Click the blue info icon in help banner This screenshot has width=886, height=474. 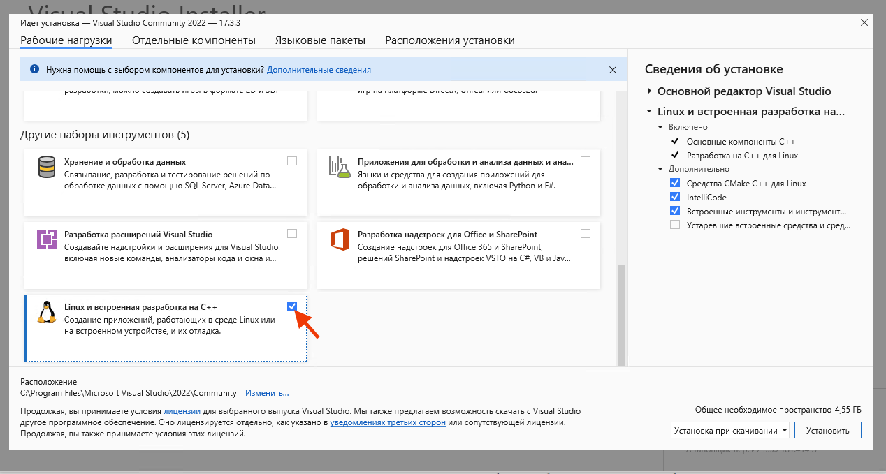tap(34, 70)
